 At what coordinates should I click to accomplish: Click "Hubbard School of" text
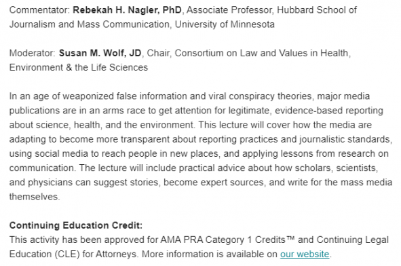pos(317,10)
